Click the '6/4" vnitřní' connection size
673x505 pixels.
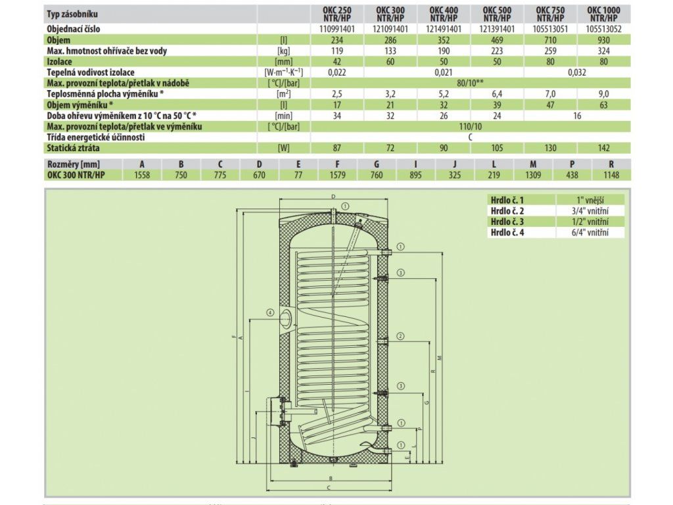(x=590, y=232)
